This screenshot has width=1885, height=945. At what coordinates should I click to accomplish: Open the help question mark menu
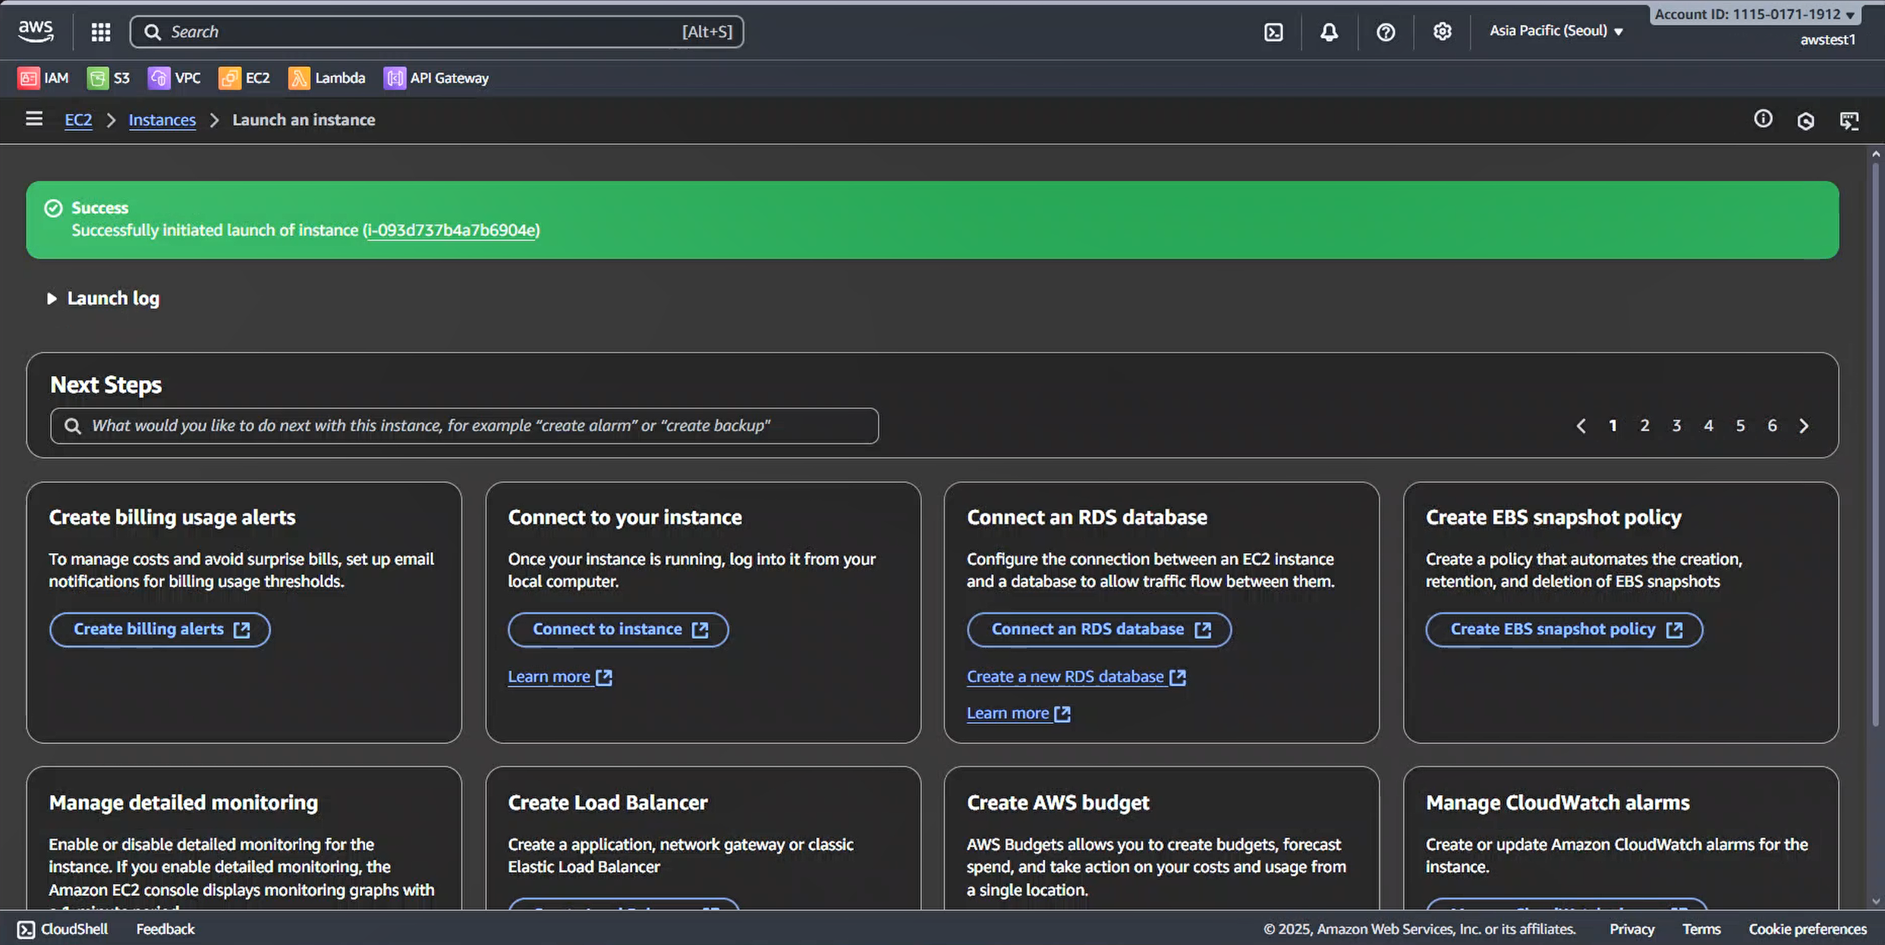(1386, 32)
